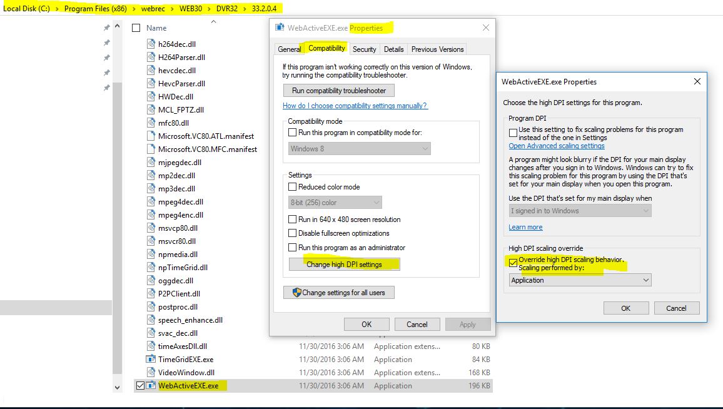Expand breadcrumb chevron after Local Disk (C:)
This screenshot has height=409, width=723.
[57, 9]
